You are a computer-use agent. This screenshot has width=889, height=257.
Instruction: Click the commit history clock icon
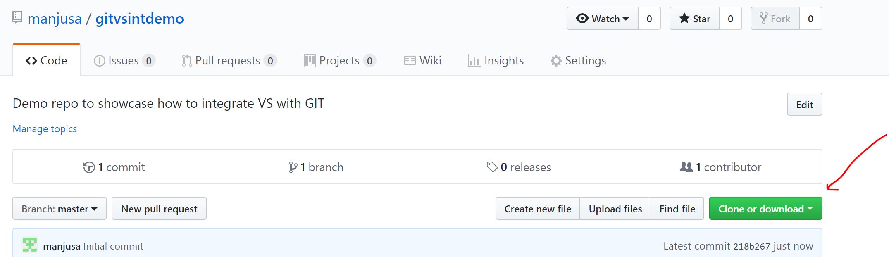pos(89,167)
